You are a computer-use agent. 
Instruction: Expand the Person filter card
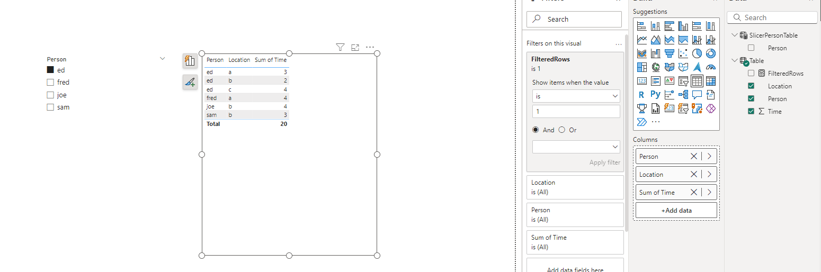(575, 215)
